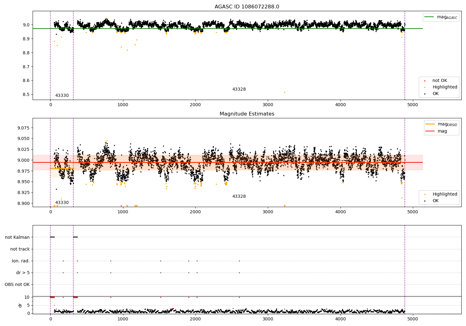The height and width of the screenshot is (326, 466).
Task: Select "43330" in the Magnitude Estimates plot
Action: (x=62, y=203)
